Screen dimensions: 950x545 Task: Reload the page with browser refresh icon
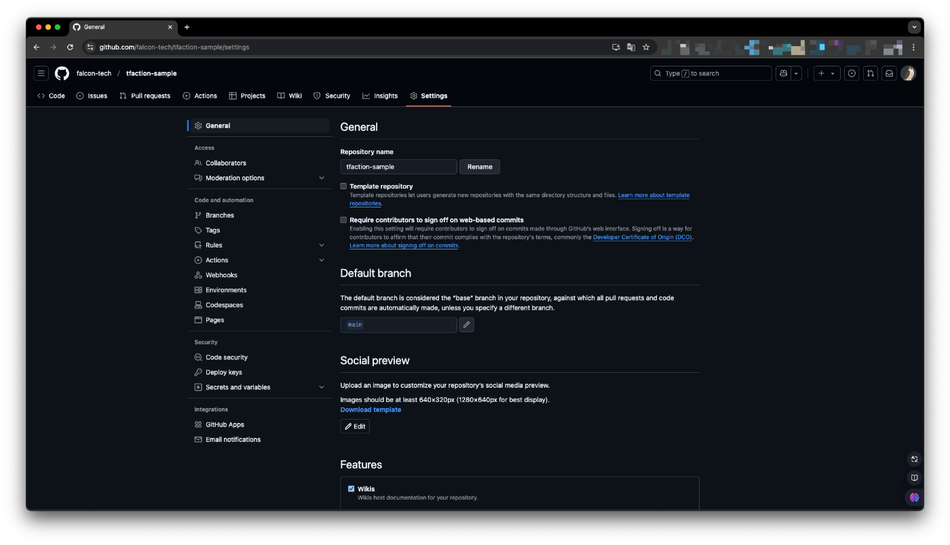[70, 47]
